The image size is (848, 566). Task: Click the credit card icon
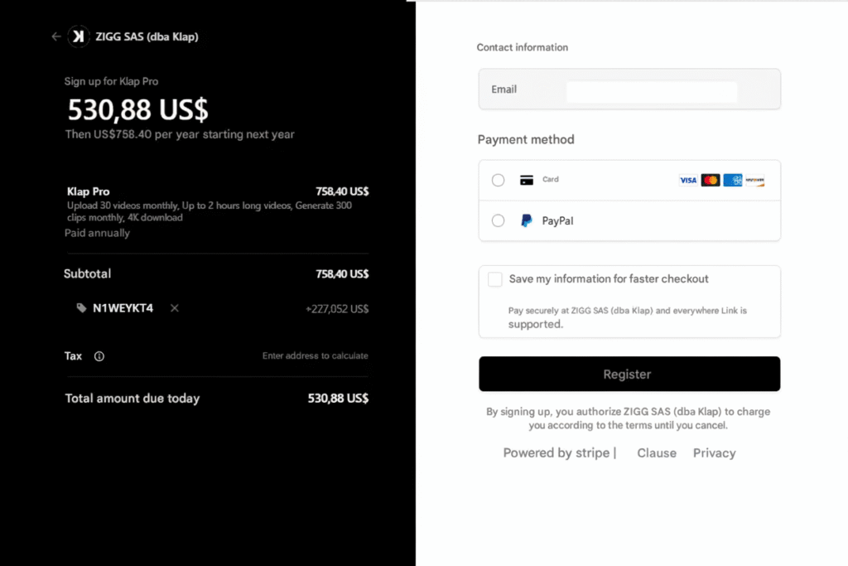[x=526, y=180]
